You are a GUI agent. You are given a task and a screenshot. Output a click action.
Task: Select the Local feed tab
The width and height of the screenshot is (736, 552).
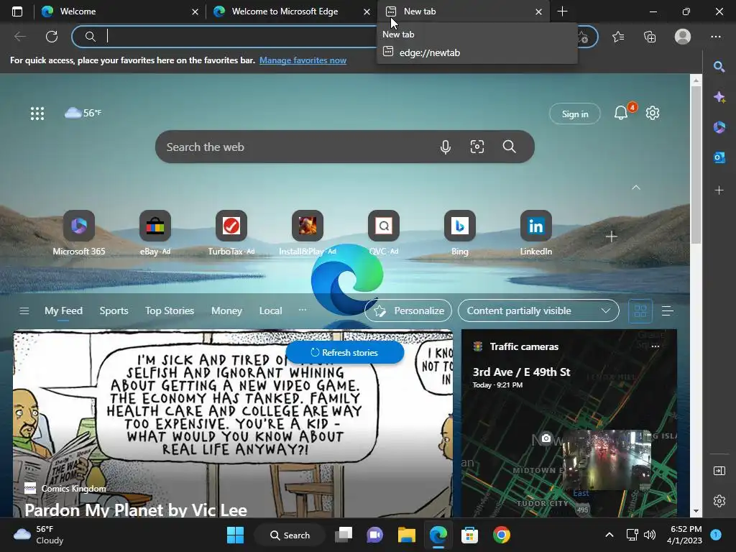coord(270,310)
